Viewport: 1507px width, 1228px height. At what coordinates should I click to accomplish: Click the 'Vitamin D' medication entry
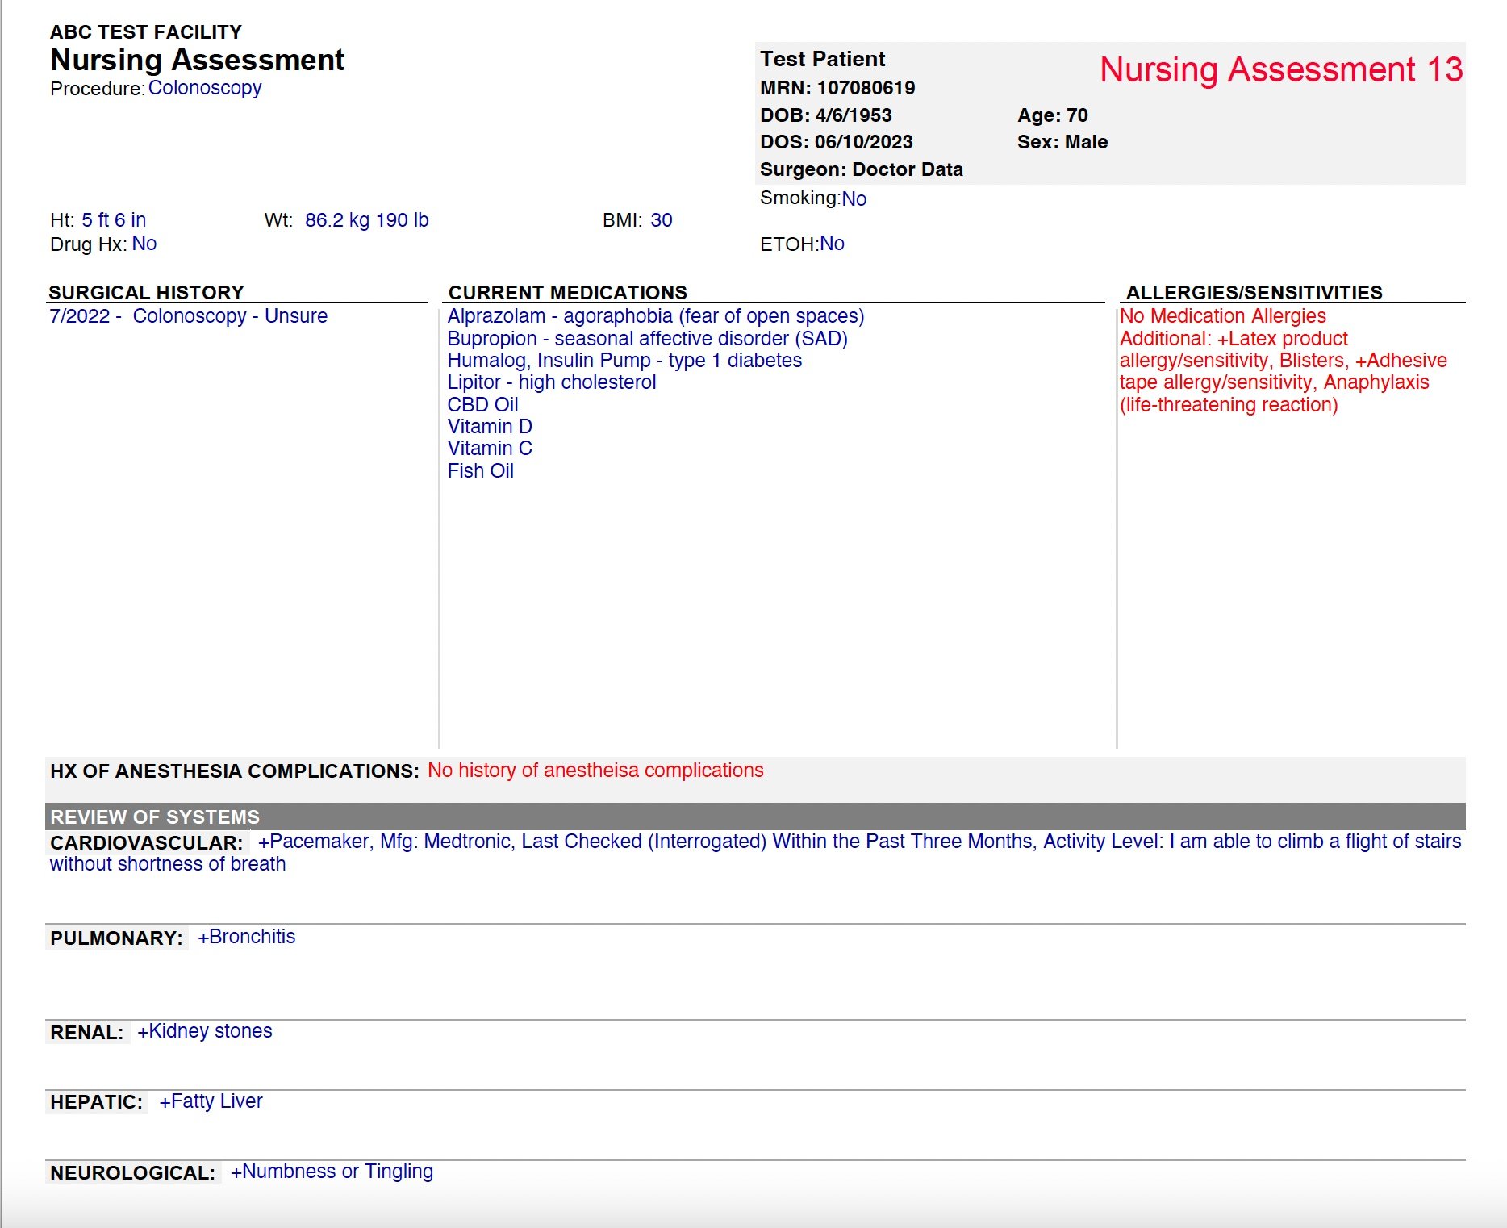490,427
